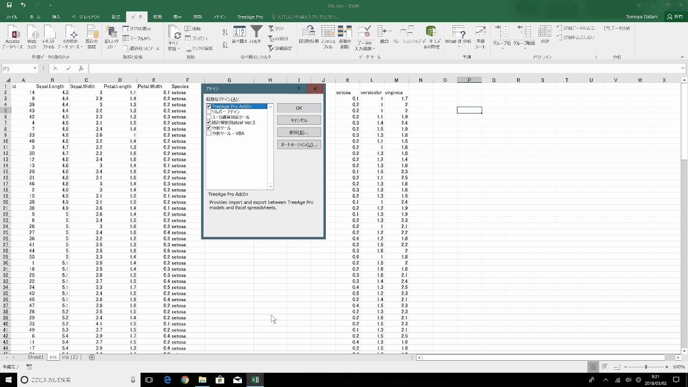Image resolution: width=688 pixels, height=387 pixels.
Task: Open the File (ファイル) tab
Action: point(11,17)
